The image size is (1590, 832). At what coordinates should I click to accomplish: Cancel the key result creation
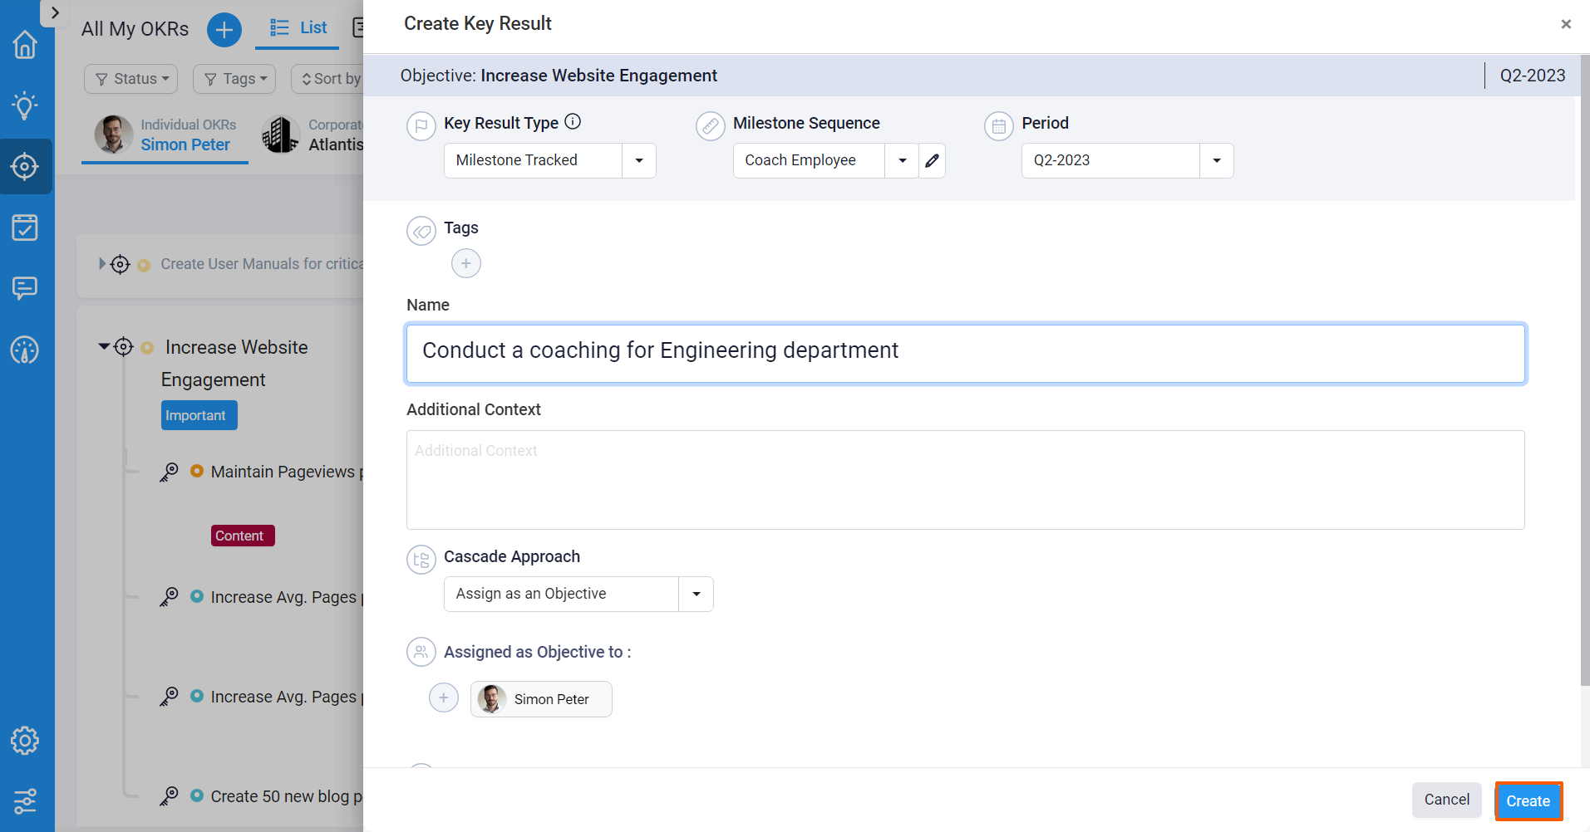[x=1446, y=800]
